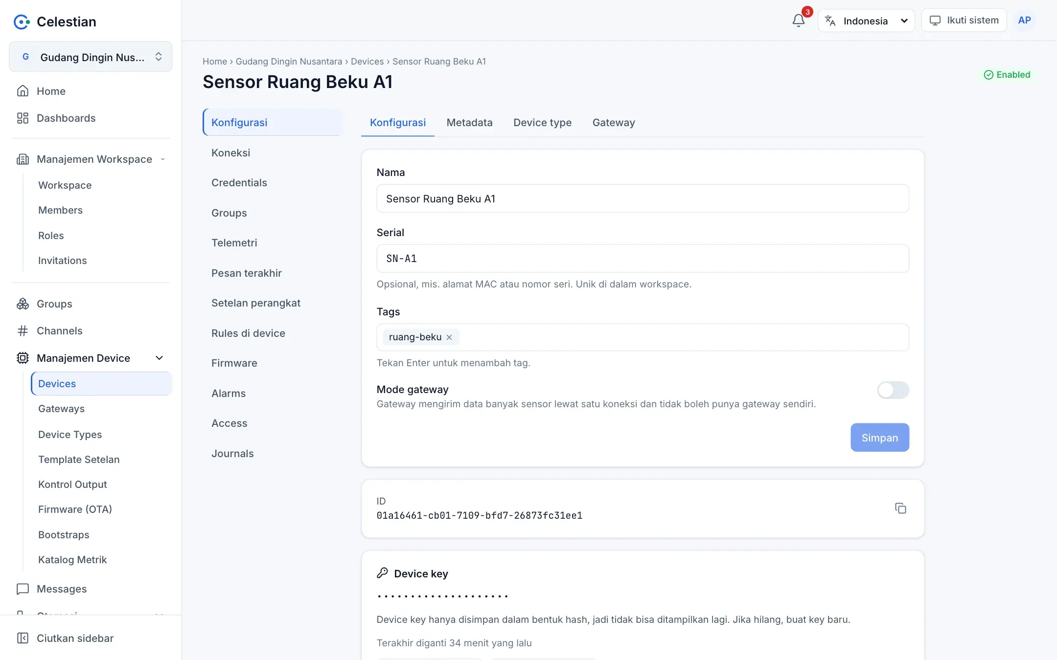Switch to the Device type tab
This screenshot has height=660, width=1057.
pyautogui.click(x=542, y=123)
